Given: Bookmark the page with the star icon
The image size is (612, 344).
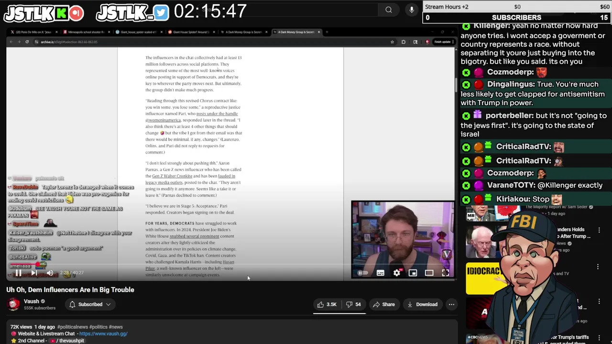Looking at the screenshot, I should tap(392, 42).
